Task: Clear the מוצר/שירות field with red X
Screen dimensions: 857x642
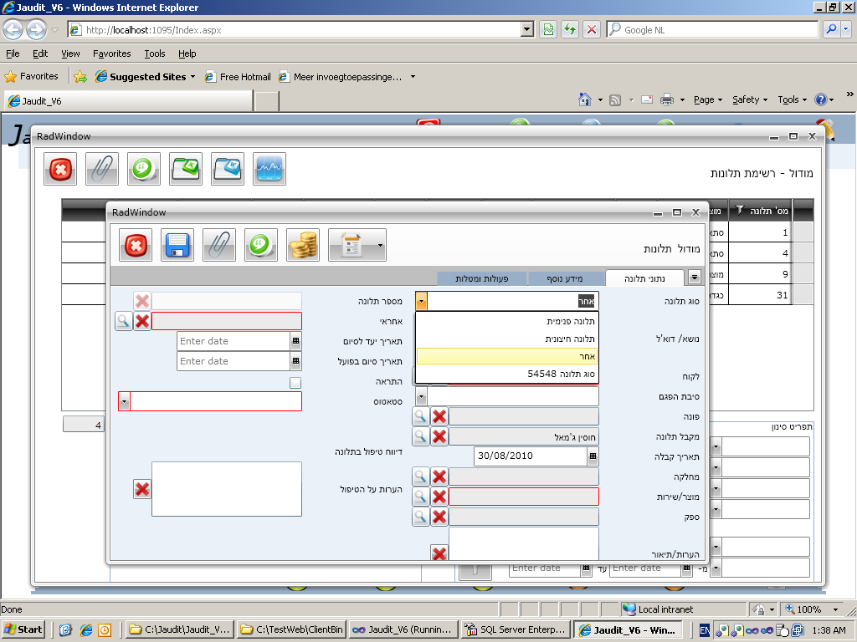Action: tap(439, 497)
